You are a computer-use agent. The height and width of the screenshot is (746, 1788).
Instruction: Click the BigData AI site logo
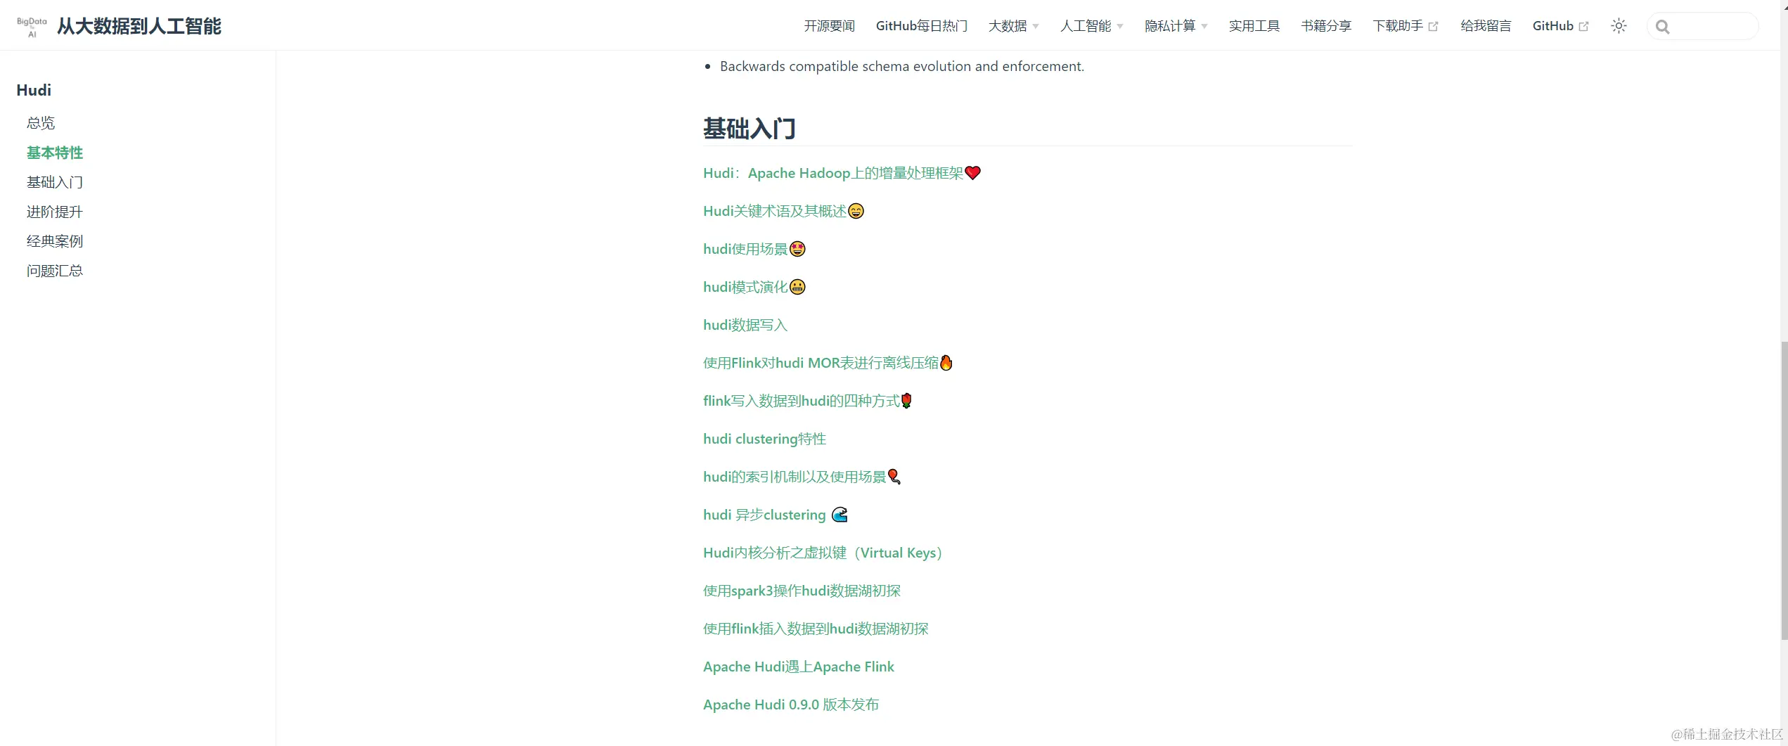(x=32, y=27)
